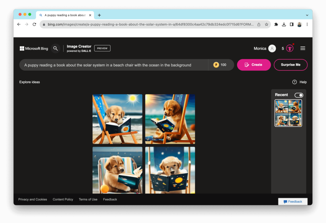The height and width of the screenshot is (223, 326).
Task: Click the Microsoft Bing logo
Action: tap(33, 48)
